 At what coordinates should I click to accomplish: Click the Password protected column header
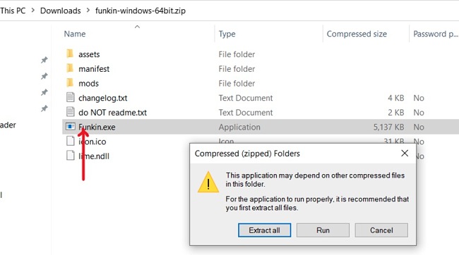pos(436,34)
